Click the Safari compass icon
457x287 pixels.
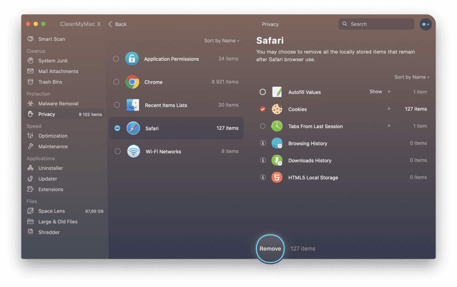(x=133, y=128)
